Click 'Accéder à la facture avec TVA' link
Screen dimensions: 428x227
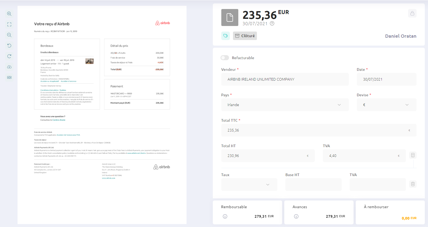click(x=68, y=135)
